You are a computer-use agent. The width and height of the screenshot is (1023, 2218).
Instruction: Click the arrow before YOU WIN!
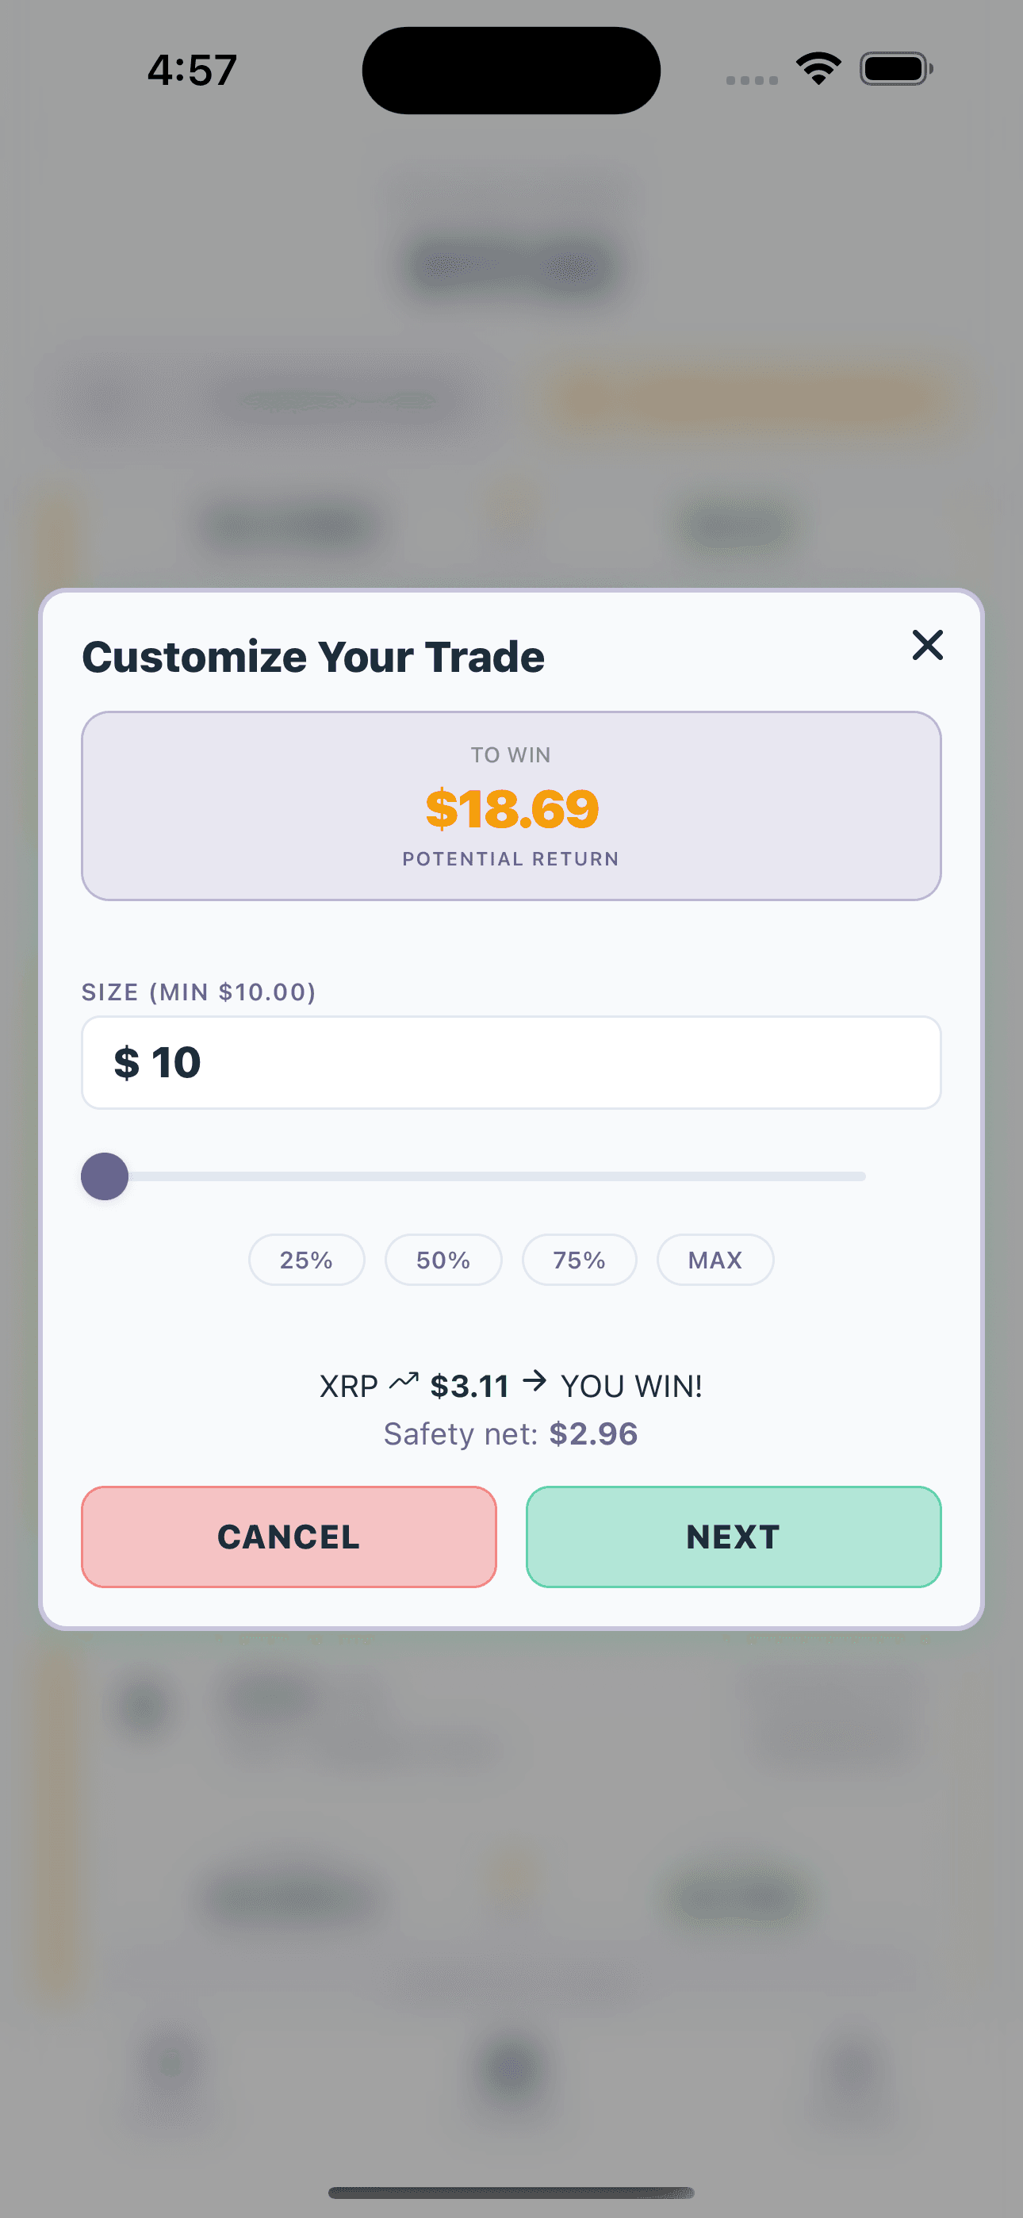[534, 1382]
